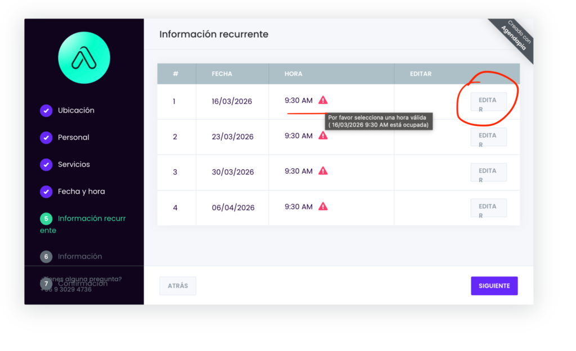Click warning icon for 16/03/2026 row

coord(323,100)
